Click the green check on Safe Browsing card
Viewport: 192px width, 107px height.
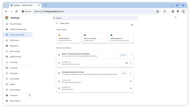click(x=111, y=35)
